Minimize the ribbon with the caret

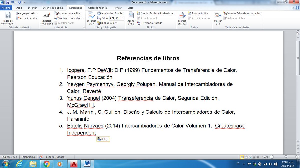coord(293,8)
